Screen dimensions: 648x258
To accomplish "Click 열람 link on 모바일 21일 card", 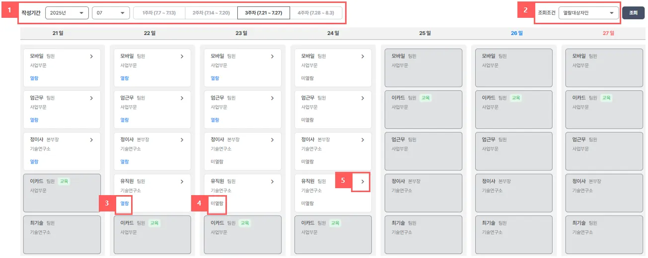I will pyautogui.click(x=34, y=78).
